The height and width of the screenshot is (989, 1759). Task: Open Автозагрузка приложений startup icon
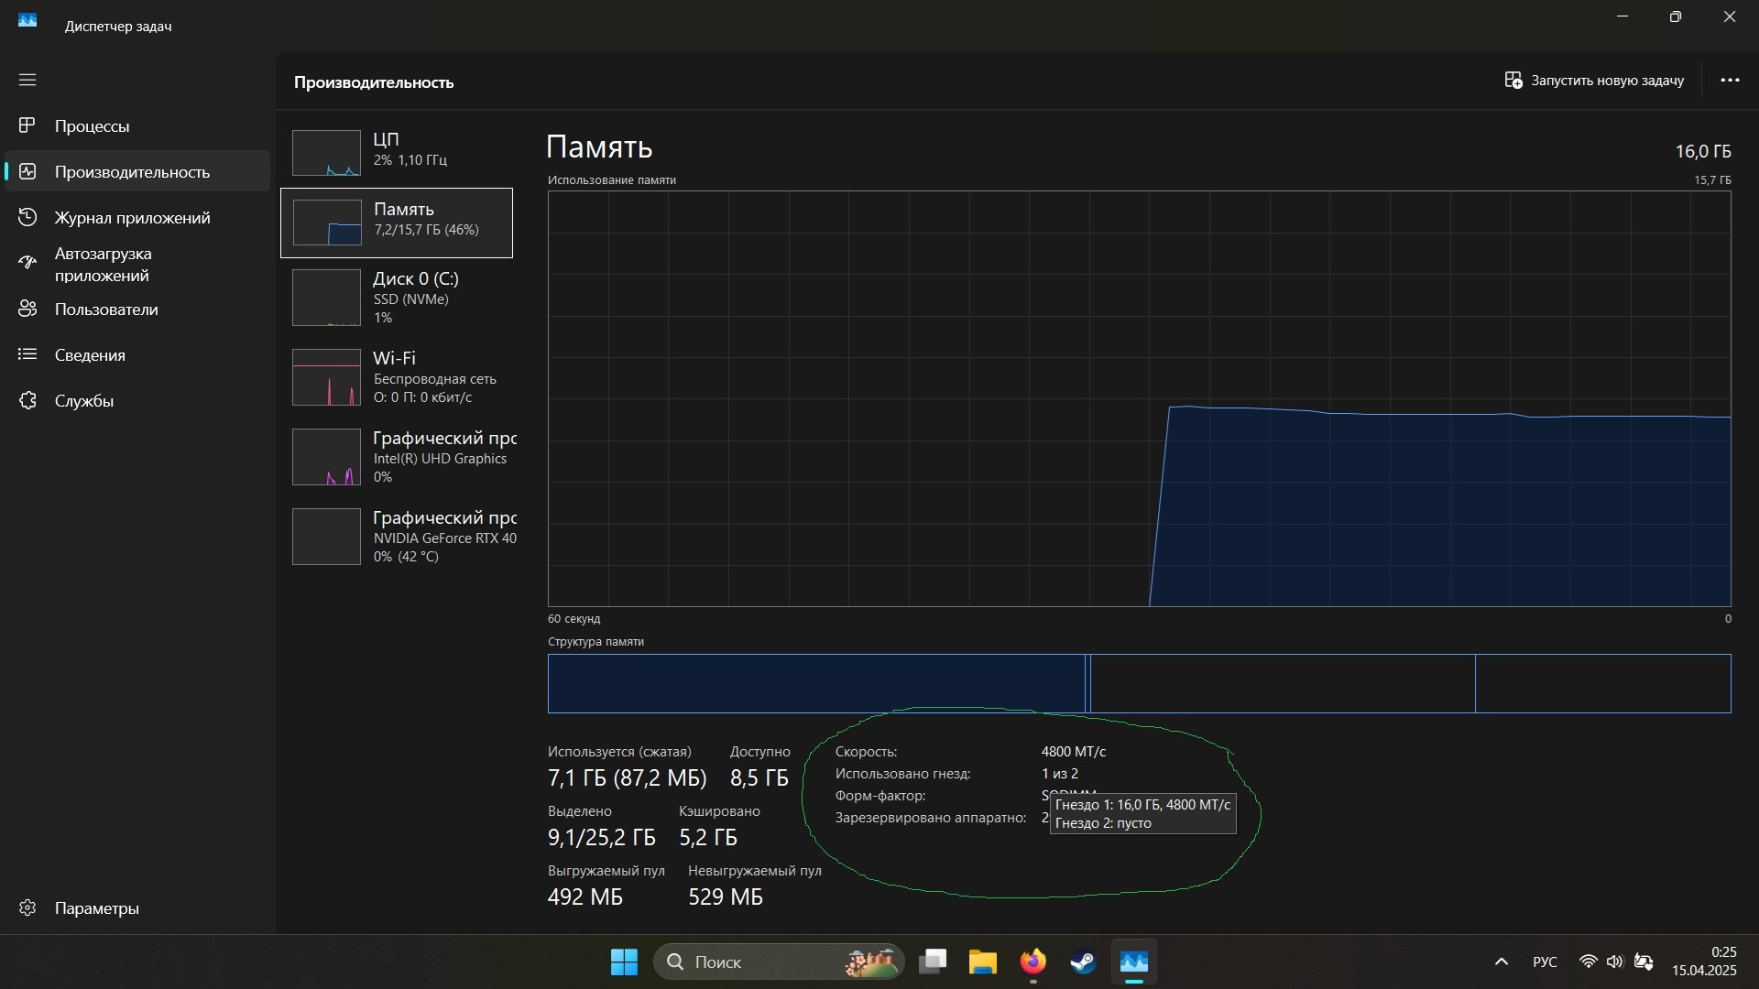pyautogui.click(x=27, y=264)
